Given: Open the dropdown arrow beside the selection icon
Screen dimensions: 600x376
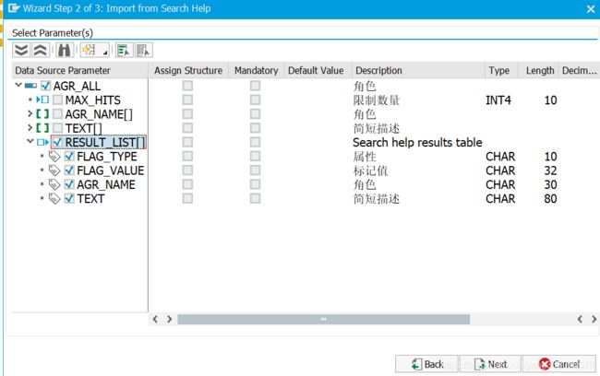Looking at the screenshot, I should coord(104,51).
